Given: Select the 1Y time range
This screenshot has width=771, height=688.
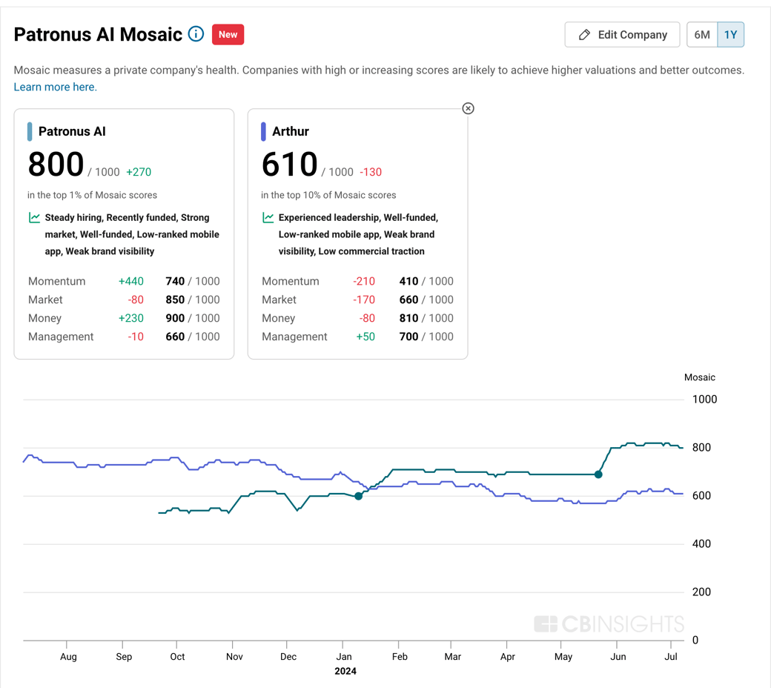Looking at the screenshot, I should (731, 34).
